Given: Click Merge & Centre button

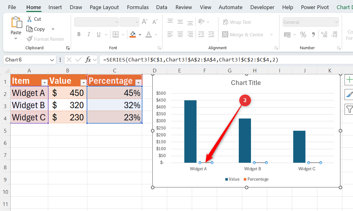Looking at the screenshot, I should coord(243,34).
